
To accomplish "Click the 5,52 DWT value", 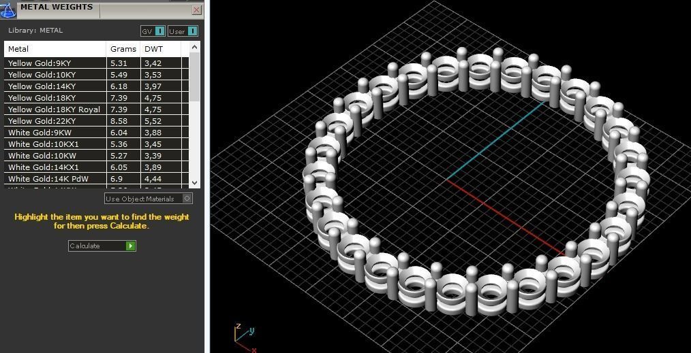I will pyautogui.click(x=153, y=121).
